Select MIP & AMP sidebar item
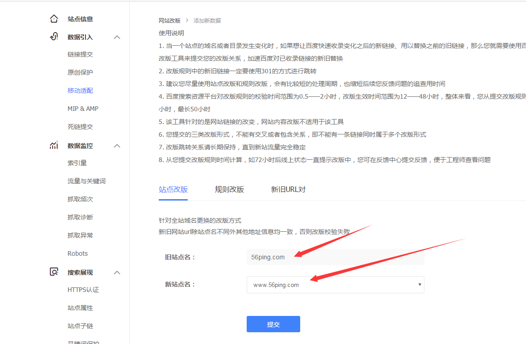This screenshot has width=526, height=344. pos(83,109)
